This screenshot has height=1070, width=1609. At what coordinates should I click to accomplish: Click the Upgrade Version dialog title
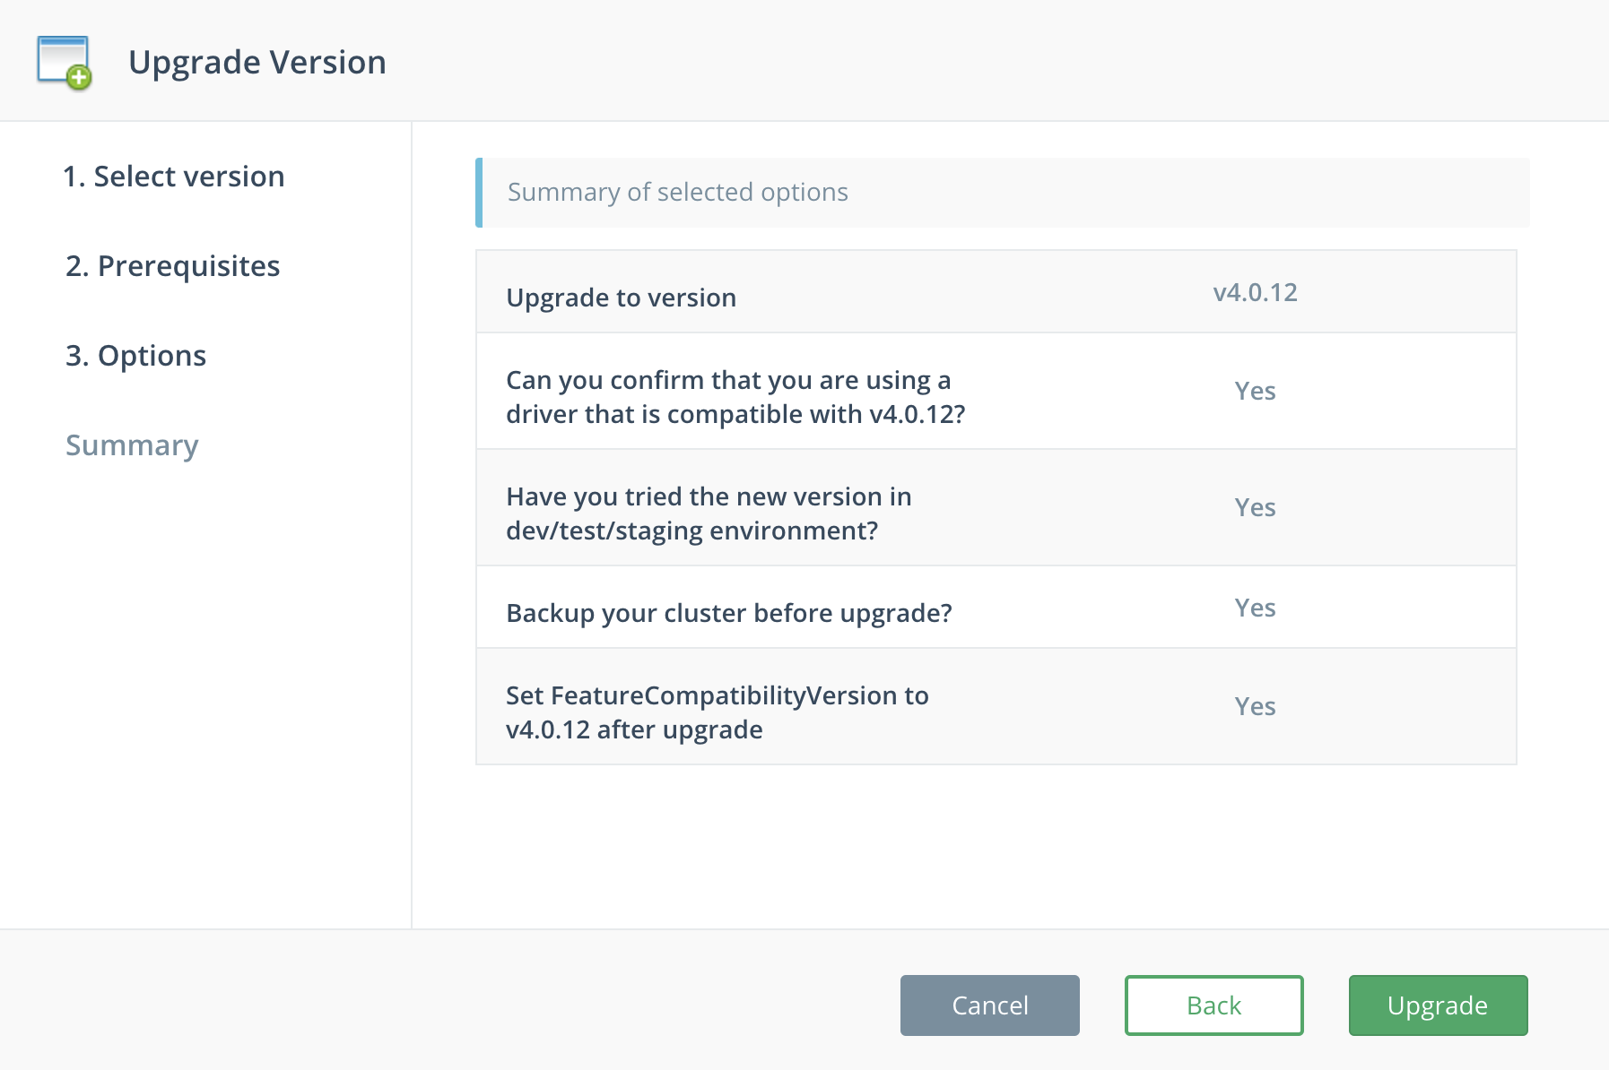(257, 63)
